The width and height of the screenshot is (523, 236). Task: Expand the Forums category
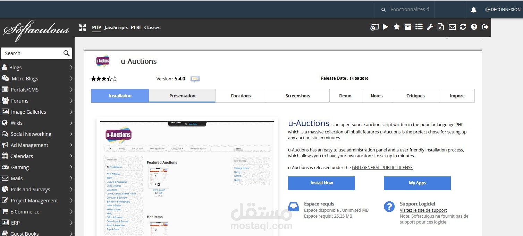point(37,100)
